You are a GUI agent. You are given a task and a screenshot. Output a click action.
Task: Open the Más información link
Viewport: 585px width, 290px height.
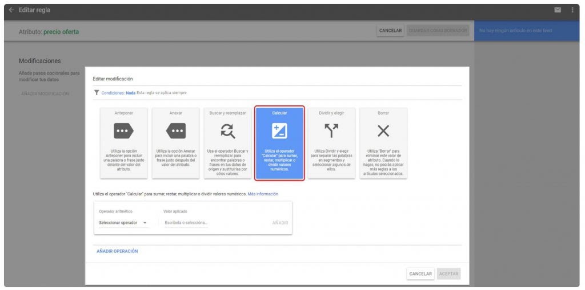click(x=263, y=194)
